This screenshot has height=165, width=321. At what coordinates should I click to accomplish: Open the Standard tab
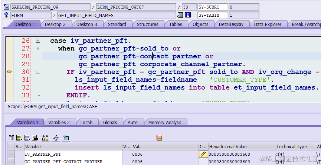pos(117,25)
